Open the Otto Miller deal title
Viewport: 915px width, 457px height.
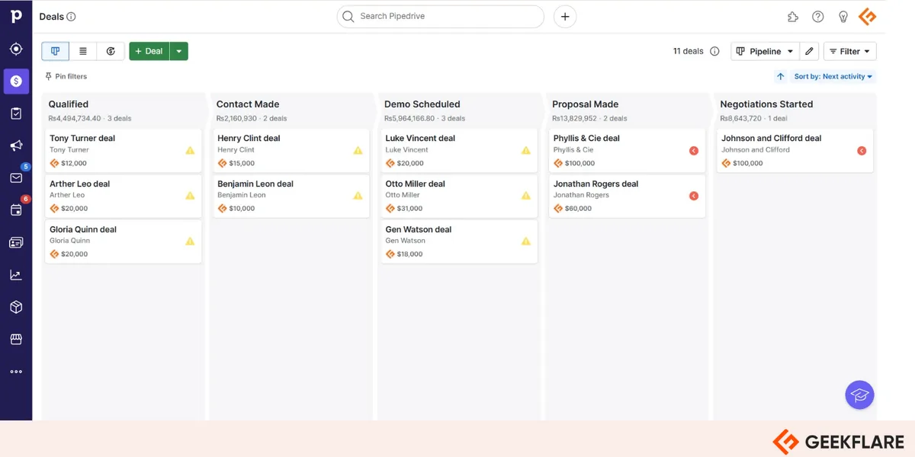[x=415, y=184]
